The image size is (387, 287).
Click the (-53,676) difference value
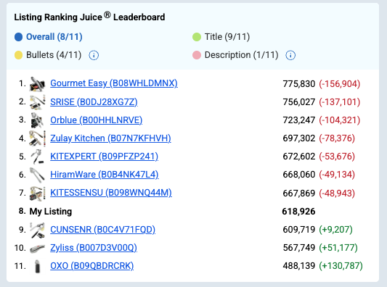click(x=337, y=157)
